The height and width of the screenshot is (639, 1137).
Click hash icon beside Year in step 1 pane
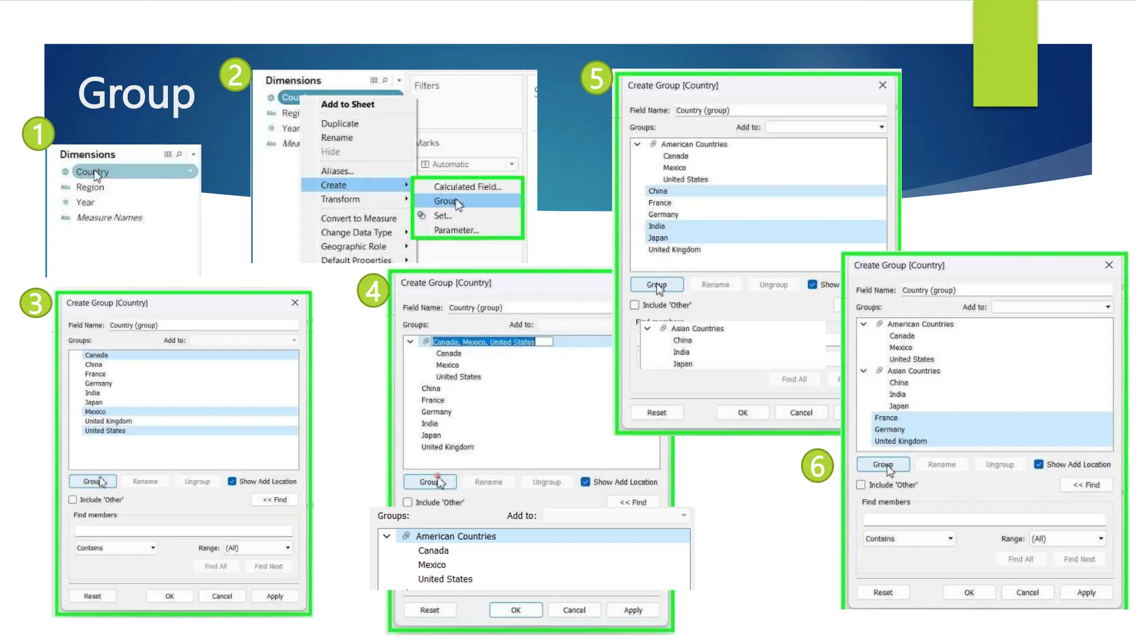click(66, 202)
